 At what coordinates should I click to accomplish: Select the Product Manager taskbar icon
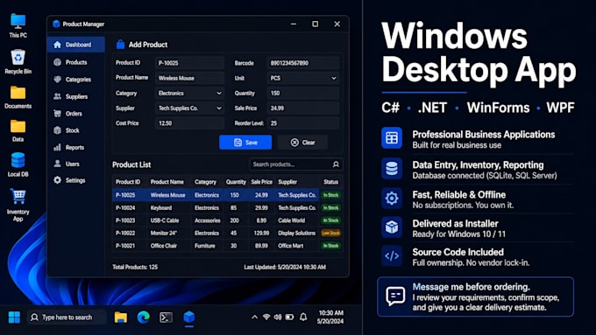(189, 318)
